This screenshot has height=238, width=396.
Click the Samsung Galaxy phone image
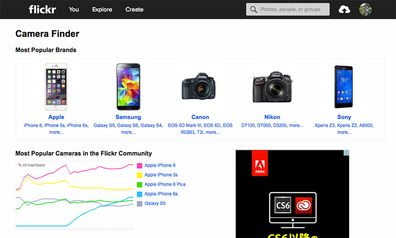128,87
